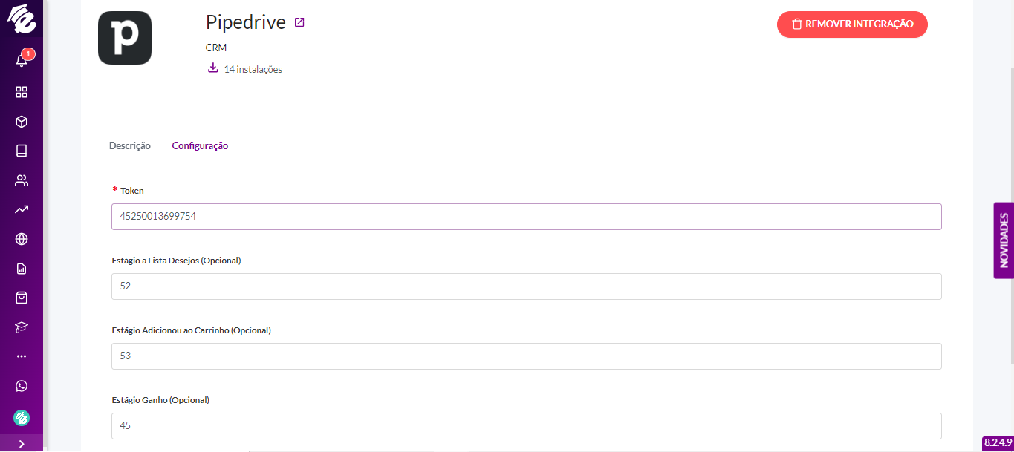Open the dashboard grid icon in sidebar
Image resolution: width=1014 pixels, height=452 pixels.
click(22, 92)
